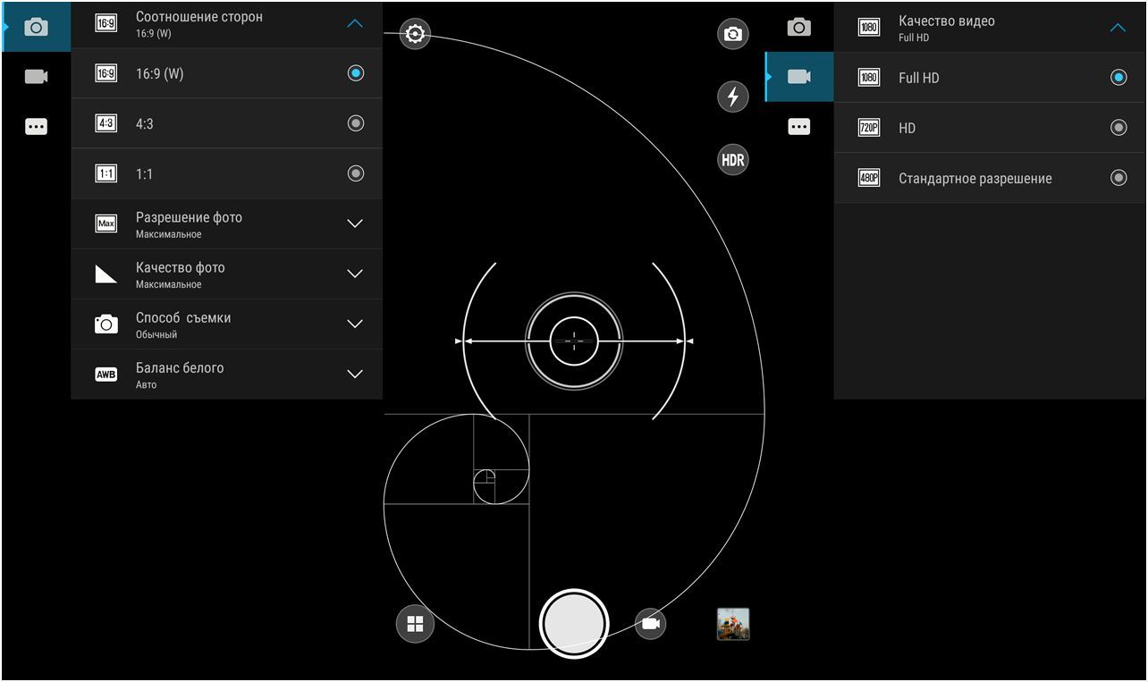Expand the Баланс белого option

click(x=355, y=374)
